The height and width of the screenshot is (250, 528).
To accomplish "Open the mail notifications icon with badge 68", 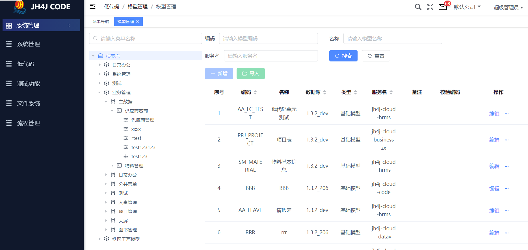I will coord(443,7).
